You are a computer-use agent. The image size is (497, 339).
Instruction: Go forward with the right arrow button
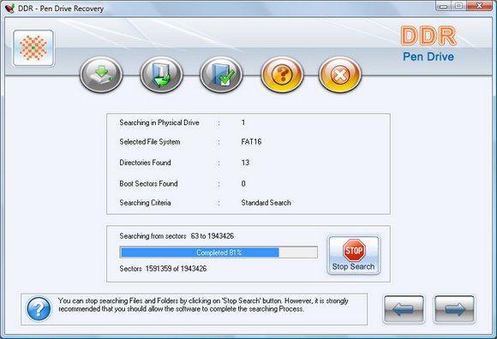[454, 309]
